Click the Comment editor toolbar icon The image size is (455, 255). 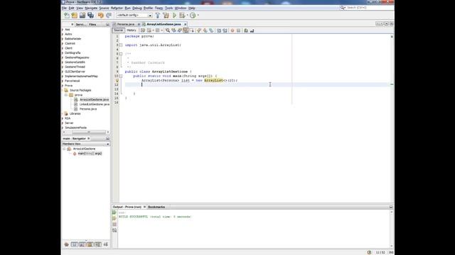coord(246,30)
